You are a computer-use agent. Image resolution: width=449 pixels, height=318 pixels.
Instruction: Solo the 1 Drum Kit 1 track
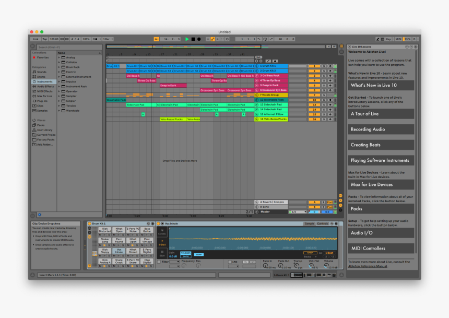[324, 66]
